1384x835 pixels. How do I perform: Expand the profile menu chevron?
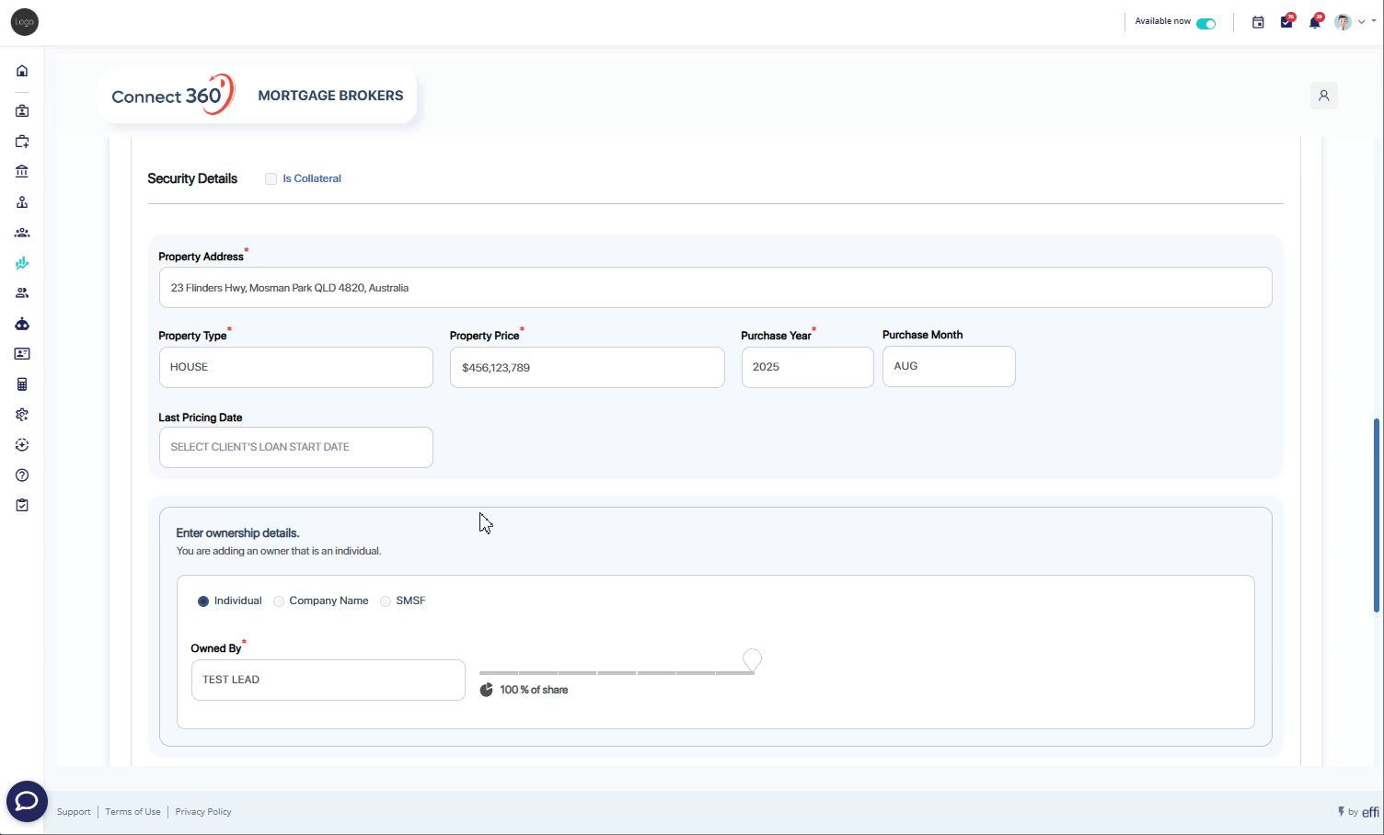tap(1362, 22)
